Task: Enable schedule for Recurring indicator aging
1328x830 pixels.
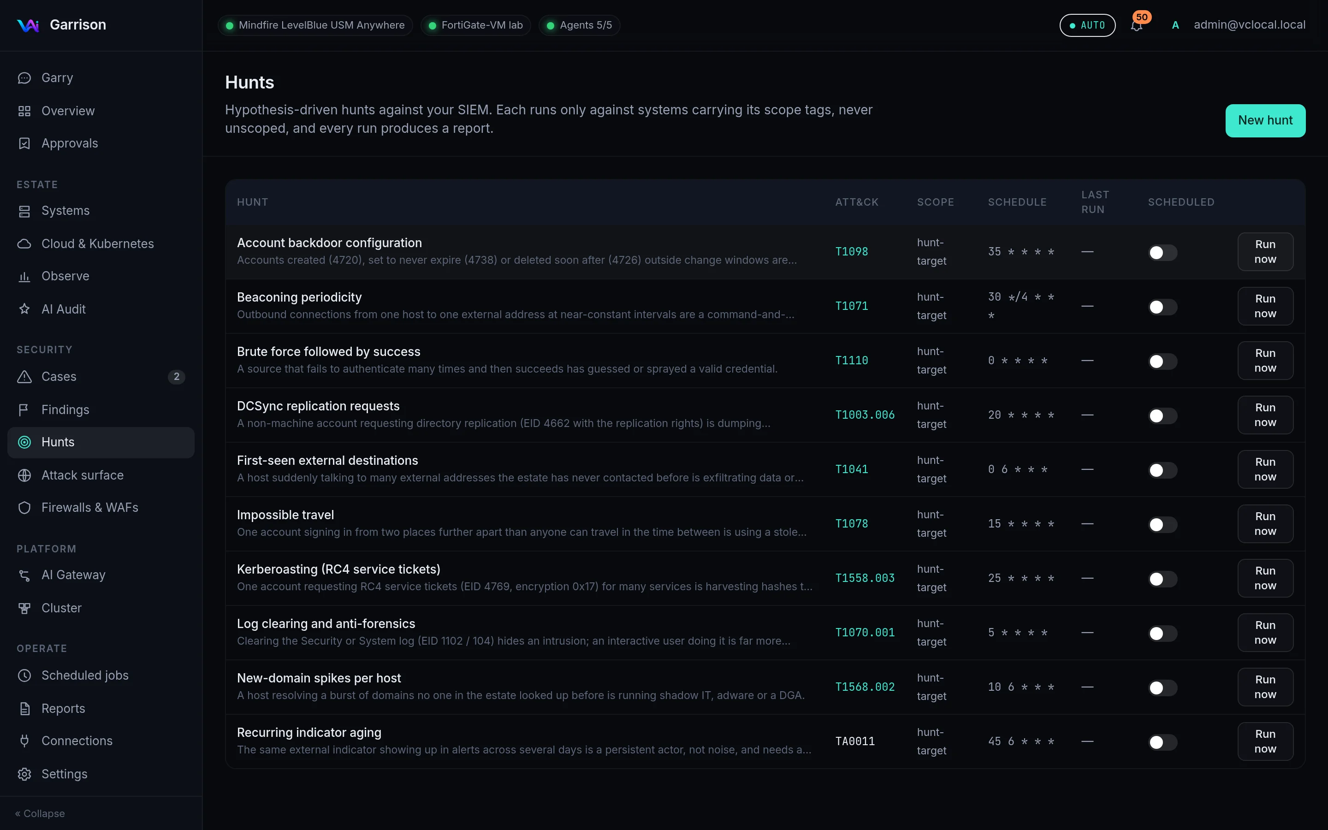Action: click(1162, 742)
